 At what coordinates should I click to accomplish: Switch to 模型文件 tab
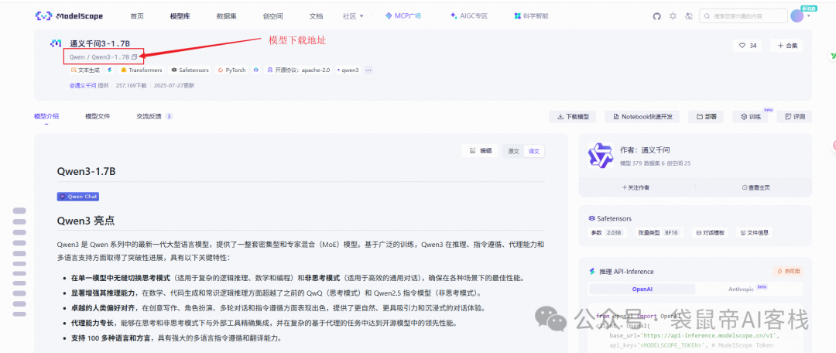click(98, 116)
